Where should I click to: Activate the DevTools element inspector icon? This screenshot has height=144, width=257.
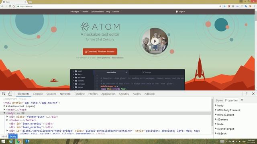tap(4, 94)
